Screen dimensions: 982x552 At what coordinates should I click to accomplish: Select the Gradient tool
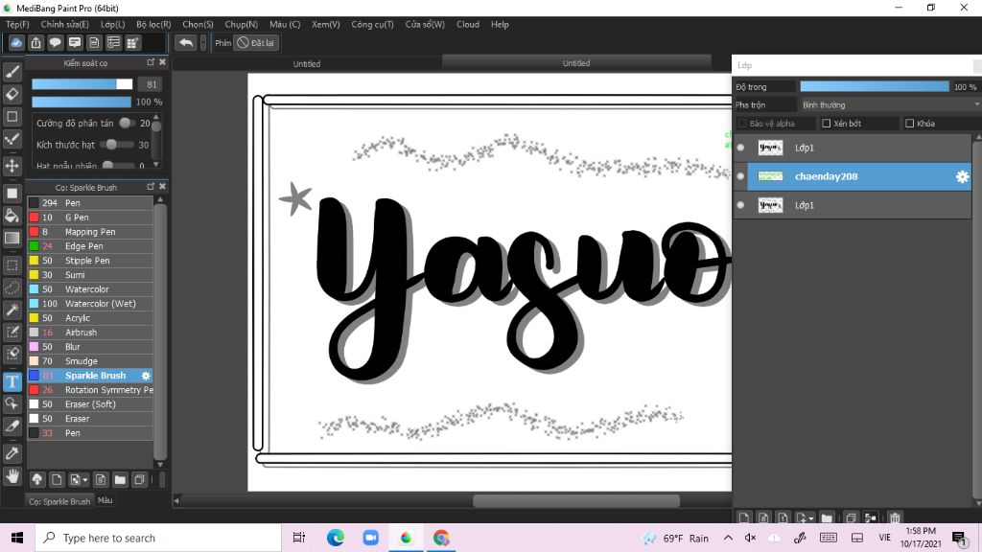point(12,238)
